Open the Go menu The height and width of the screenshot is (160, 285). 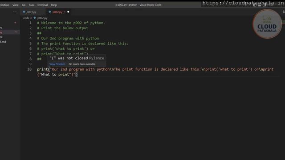(x=24, y=5)
